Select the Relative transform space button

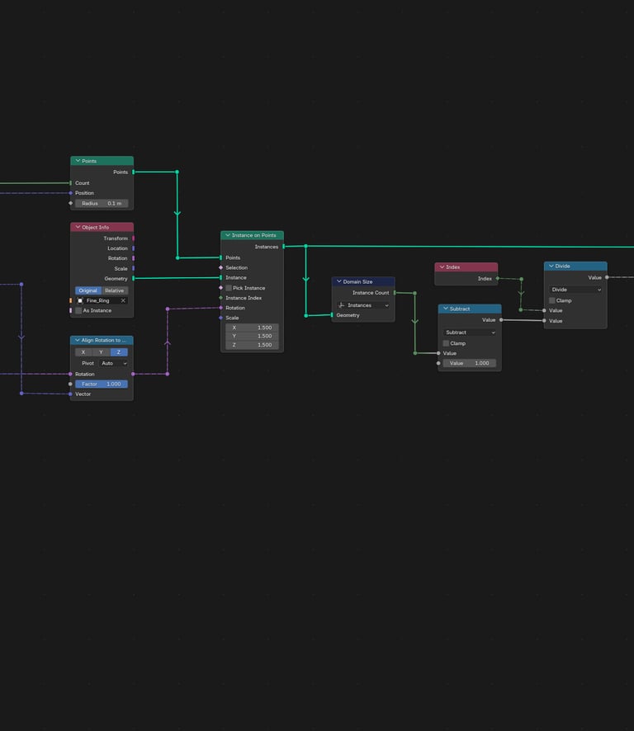(114, 290)
